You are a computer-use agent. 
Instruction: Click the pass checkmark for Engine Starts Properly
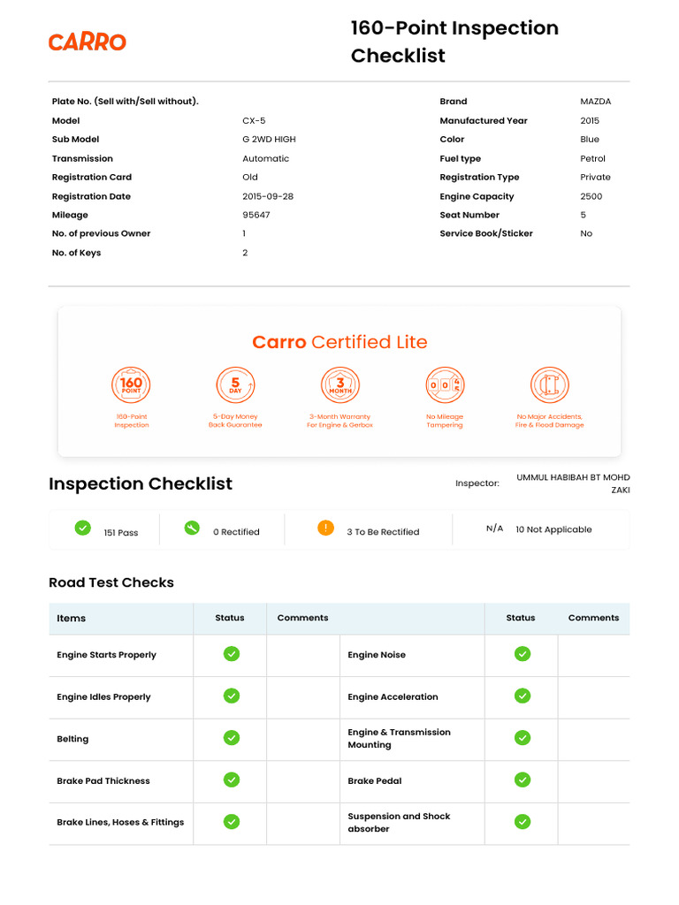click(232, 654)
